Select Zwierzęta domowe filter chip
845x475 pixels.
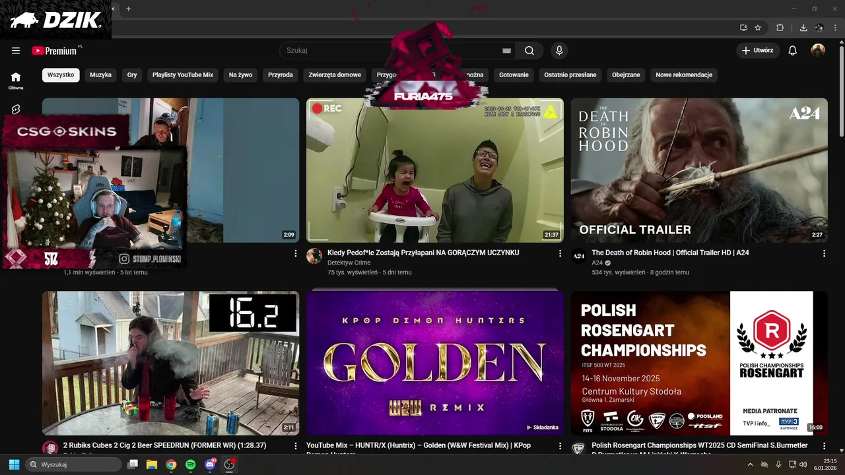(x=335, y=75)
